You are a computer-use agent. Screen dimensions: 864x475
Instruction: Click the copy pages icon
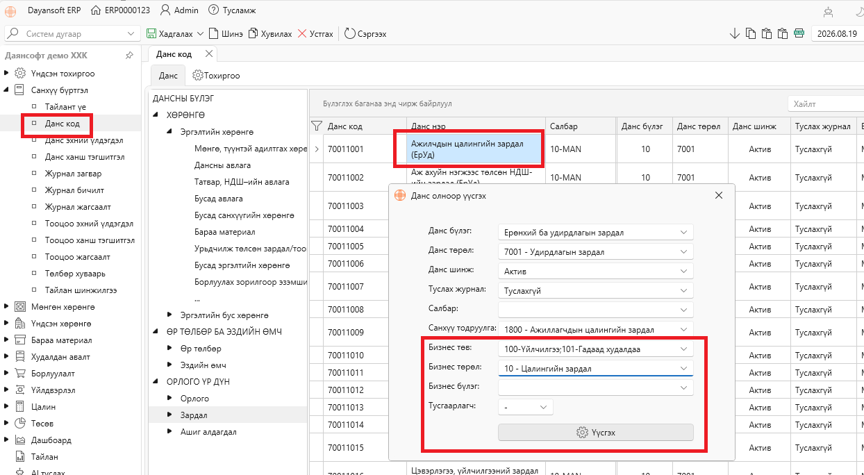point(751,33)
